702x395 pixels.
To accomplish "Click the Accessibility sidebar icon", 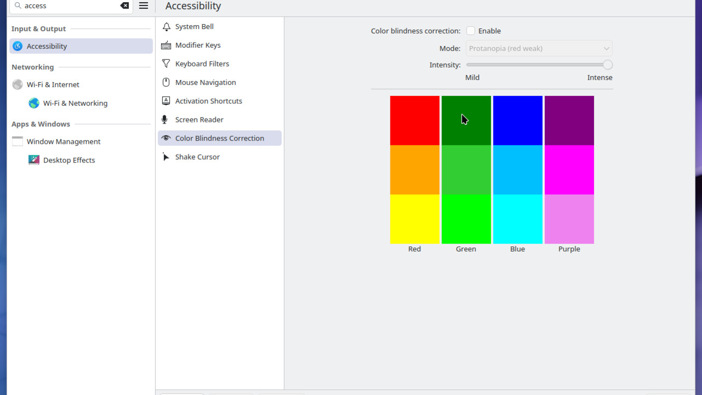I will click(18, 46).
